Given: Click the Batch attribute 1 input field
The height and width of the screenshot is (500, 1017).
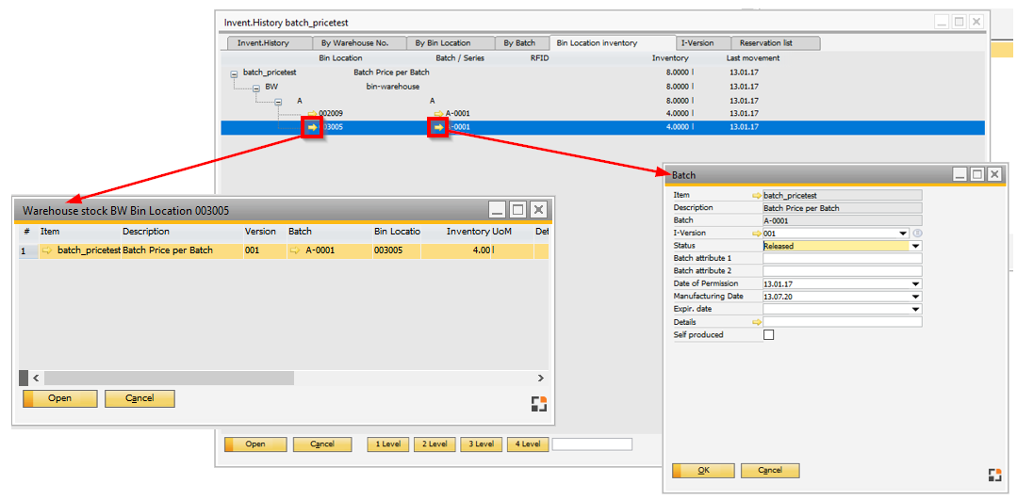Looking at the screenshot, I should click(x=842, y=258).
